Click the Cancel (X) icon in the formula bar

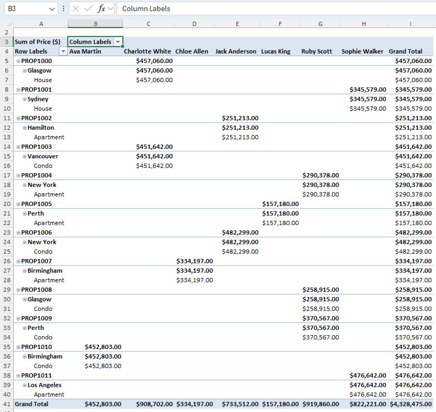pos(75,9)
